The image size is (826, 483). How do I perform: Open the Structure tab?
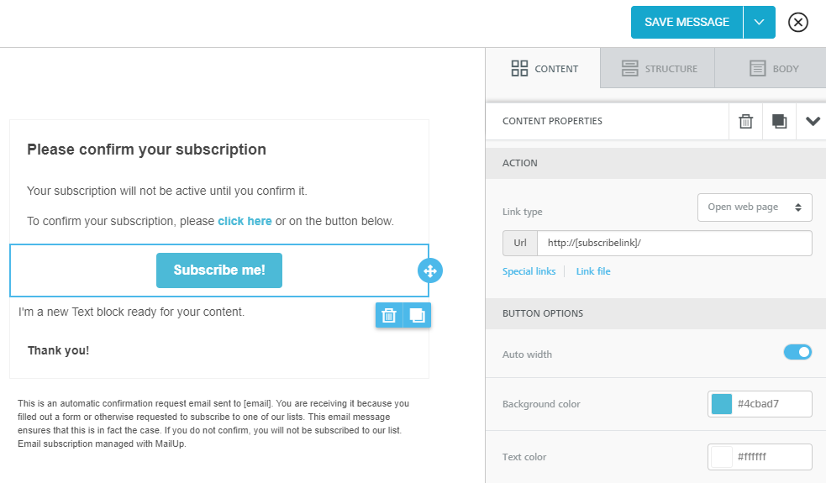click(x=659, y=69)
